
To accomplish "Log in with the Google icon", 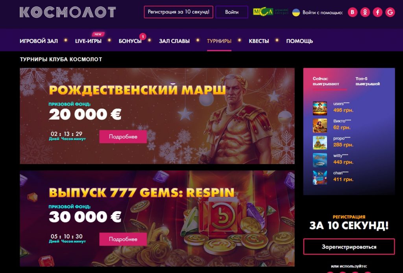I will [390, 12].
